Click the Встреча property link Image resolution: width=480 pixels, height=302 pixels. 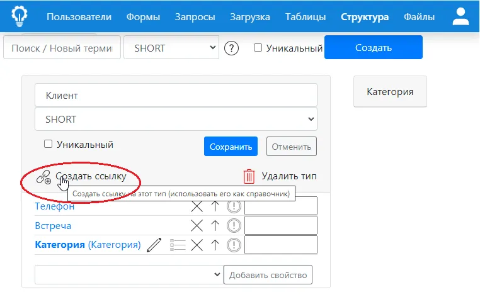coord(53,226)
